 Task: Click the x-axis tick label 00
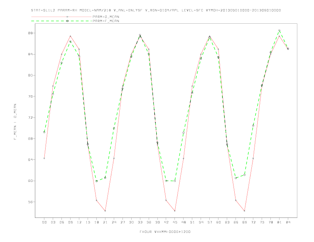click(44, 222)
